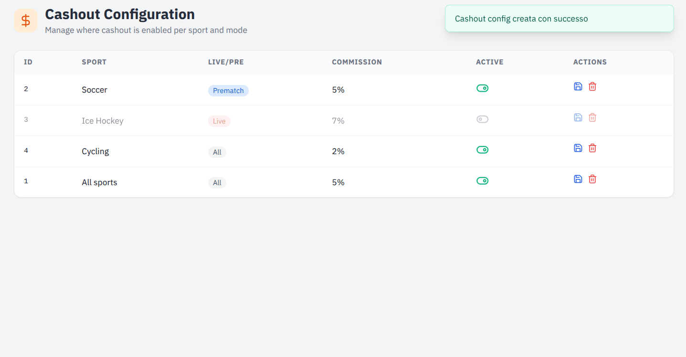This screenshot has width=686, height=357.
Task: Click ID 1 in All sports row
Action: (x=26, y=181)
